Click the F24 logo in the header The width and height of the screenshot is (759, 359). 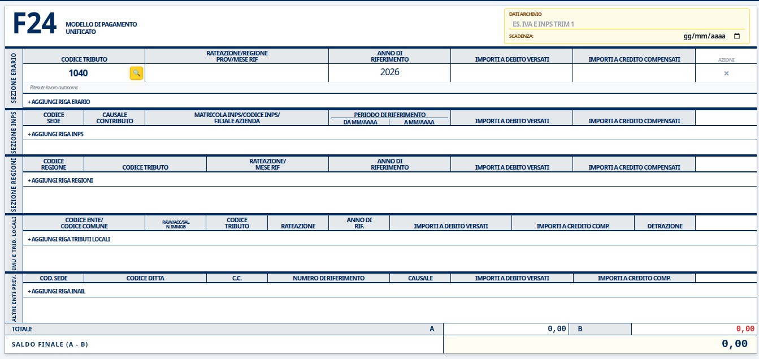pyautogui.click(x=34, y=24)
